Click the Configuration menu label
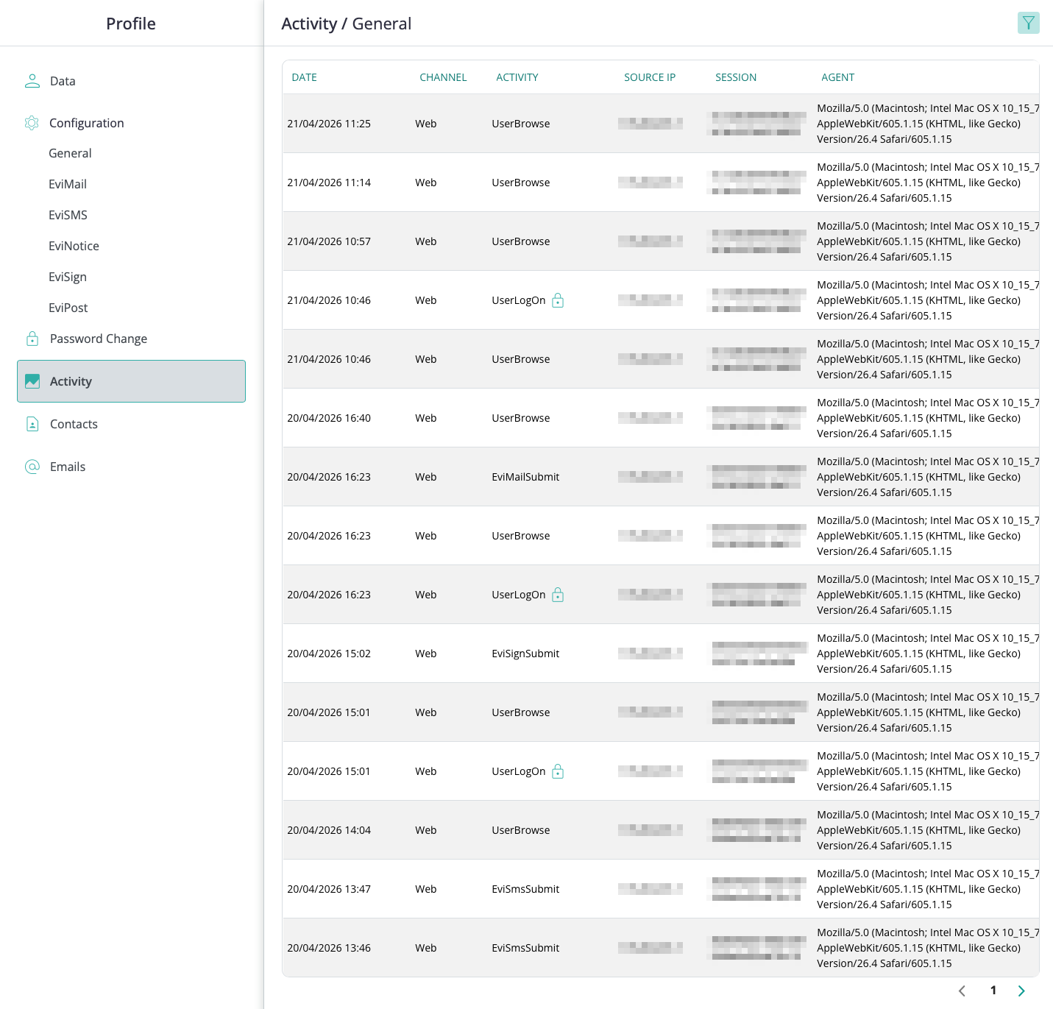Image resolution: width=1053 pixels, height=1009 pixels. click(x=86, y=123)
